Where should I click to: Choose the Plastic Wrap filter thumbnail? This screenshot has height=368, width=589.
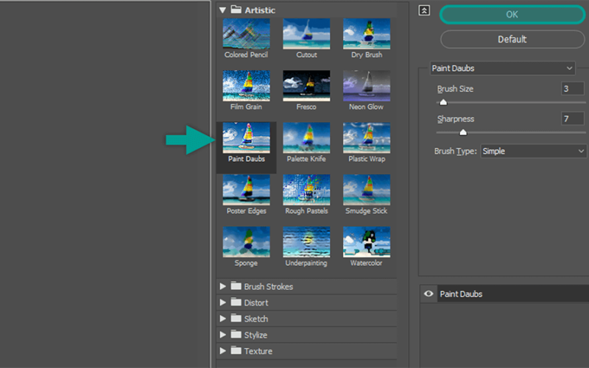tap(366, 138)
